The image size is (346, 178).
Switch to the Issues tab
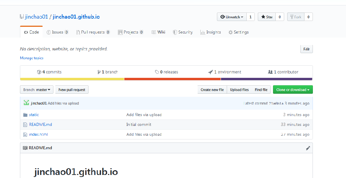[x=57, y=32]
